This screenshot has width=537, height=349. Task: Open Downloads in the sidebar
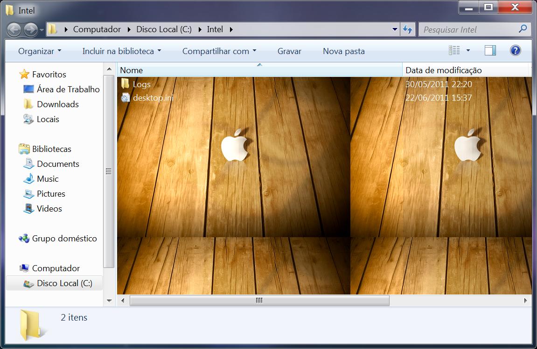(x=58, y=104)
